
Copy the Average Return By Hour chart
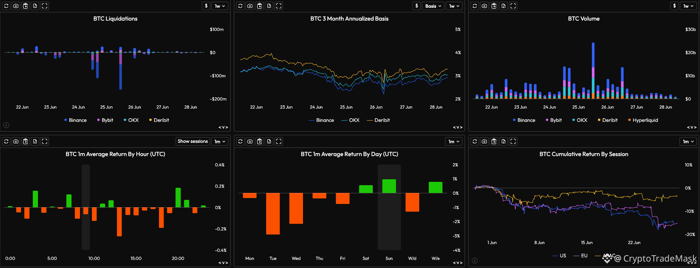(25, 141)
